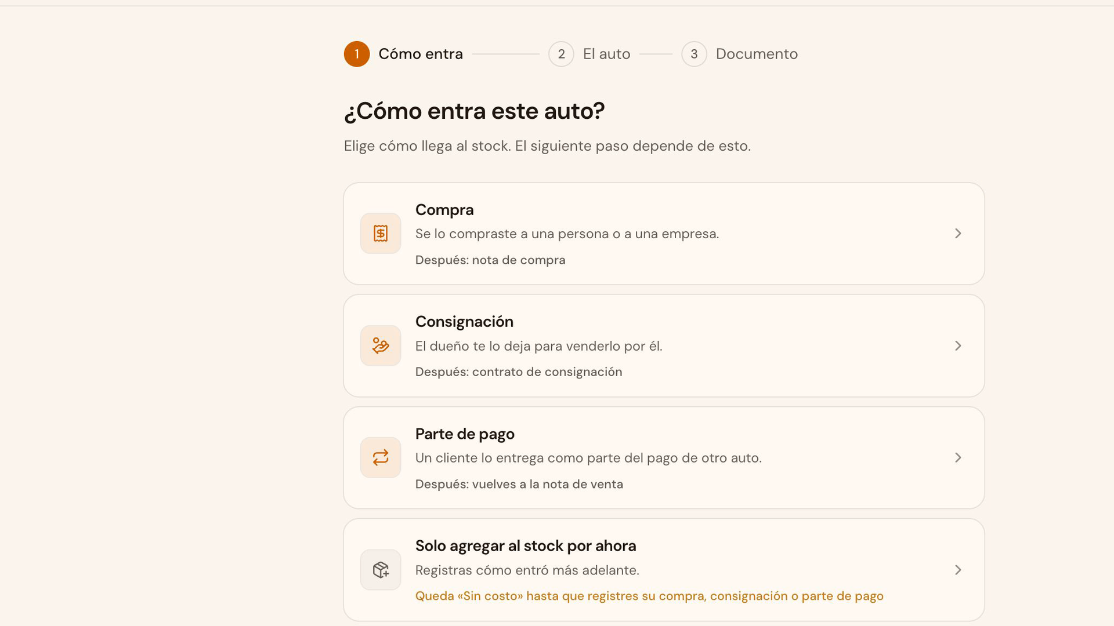Click the stock box-plus icon
This screenshot has width=1114, height=626.
(381, 570)
